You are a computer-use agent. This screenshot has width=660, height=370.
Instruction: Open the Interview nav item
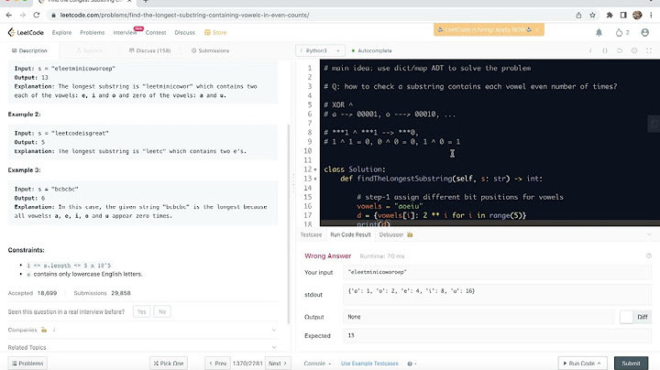coord(125,32)
